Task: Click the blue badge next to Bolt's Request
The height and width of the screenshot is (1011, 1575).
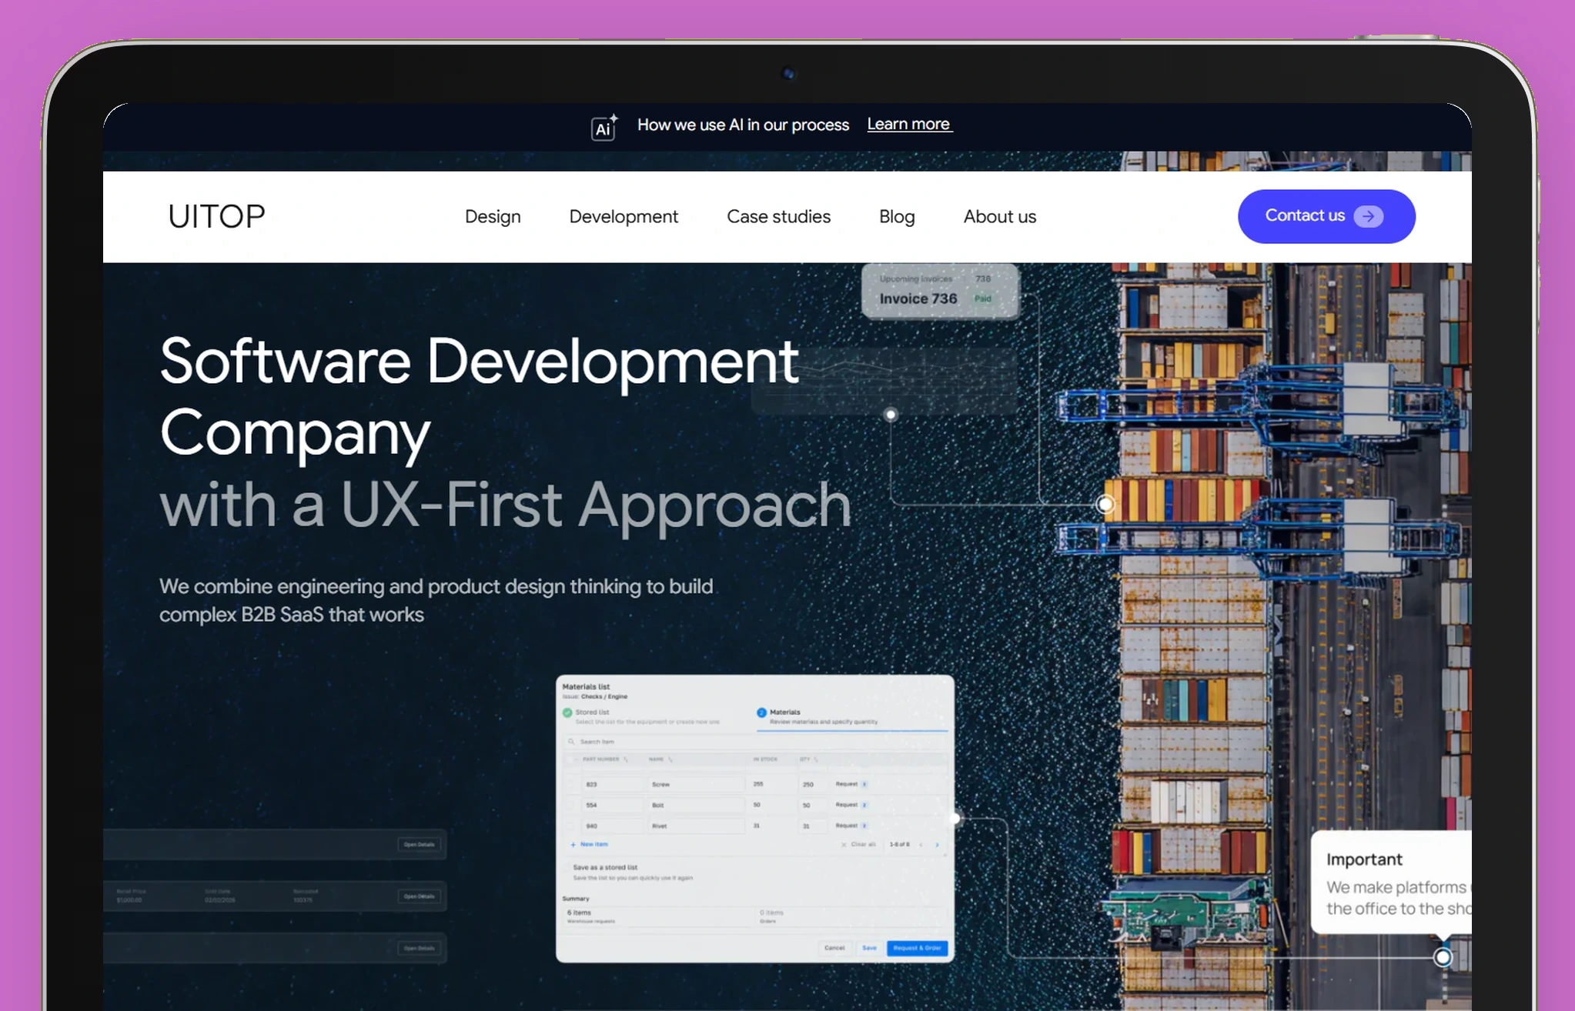Action: click(864, 805)
